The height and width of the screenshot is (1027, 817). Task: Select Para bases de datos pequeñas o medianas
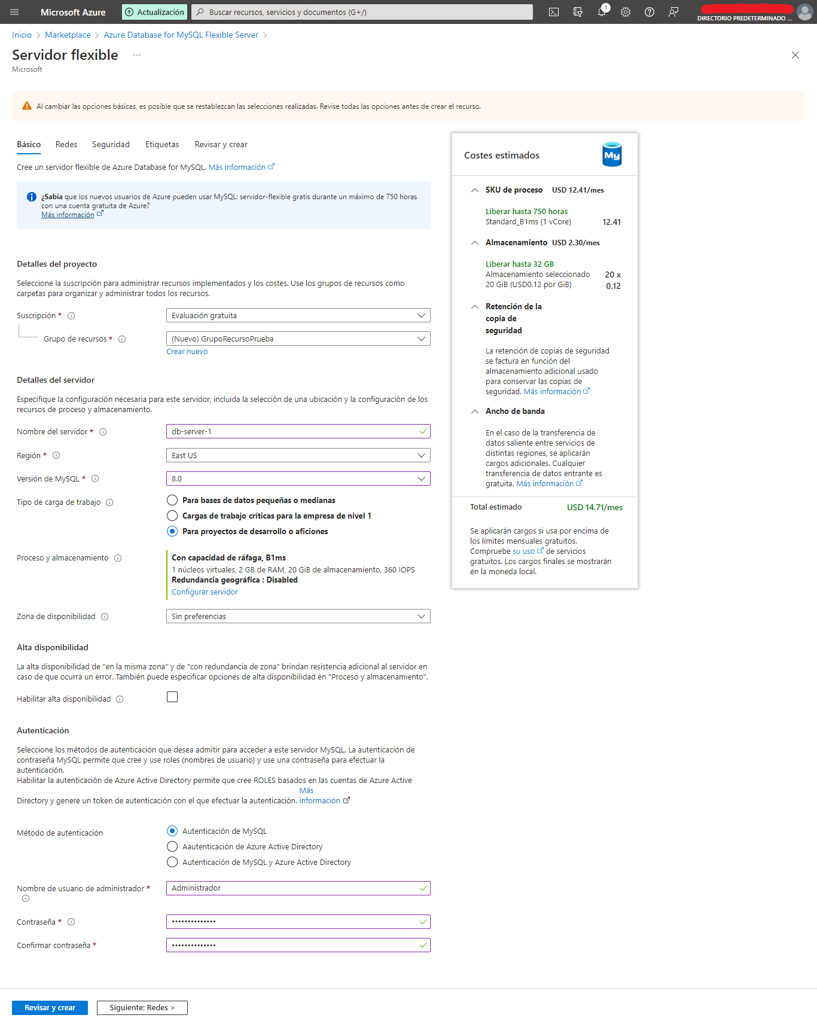click(x=172, y=500)
